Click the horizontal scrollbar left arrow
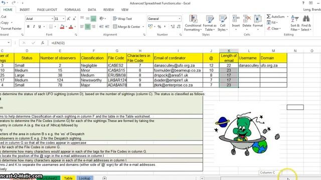 (x=202, y=178)
